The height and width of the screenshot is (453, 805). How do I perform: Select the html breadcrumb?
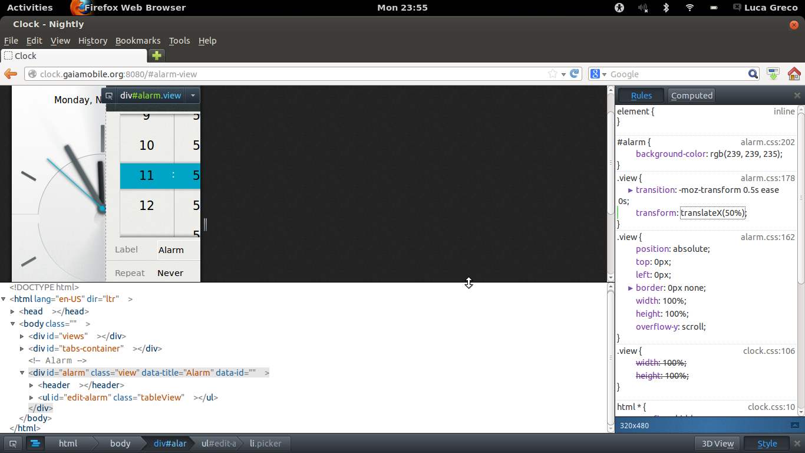68,444
